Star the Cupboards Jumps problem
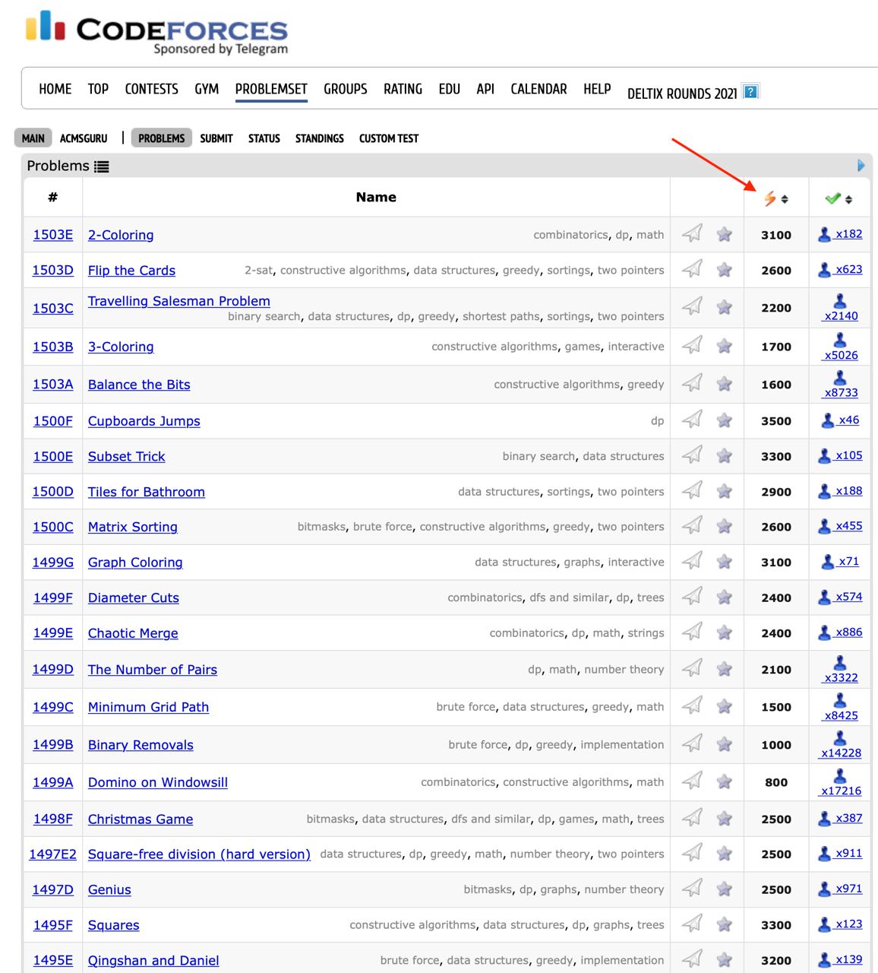This screenshot has width=878, height=973. [725, 420]
